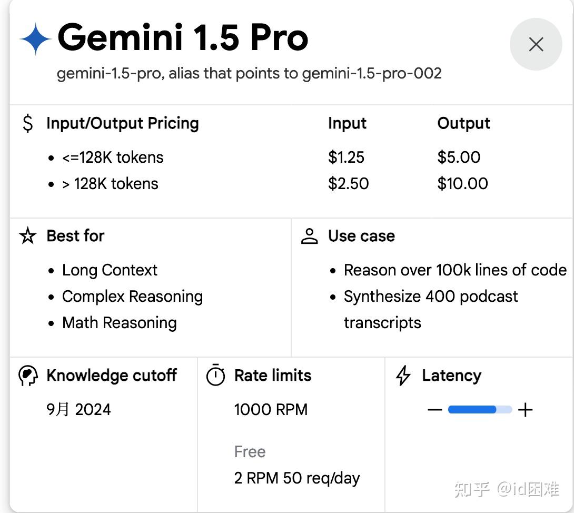574x513 pixels.
Task: Click the stopwatch icon beside Rate limits
Action: (x=215, y=376)
